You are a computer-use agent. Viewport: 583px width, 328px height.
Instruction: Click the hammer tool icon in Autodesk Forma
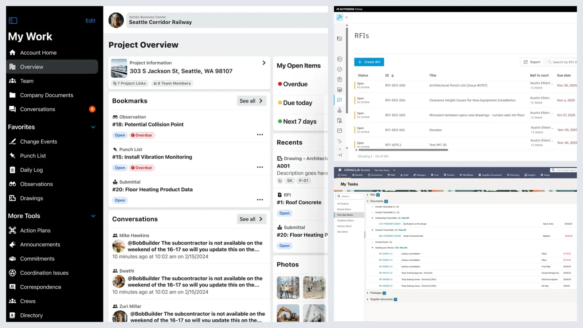click(340, 17)
